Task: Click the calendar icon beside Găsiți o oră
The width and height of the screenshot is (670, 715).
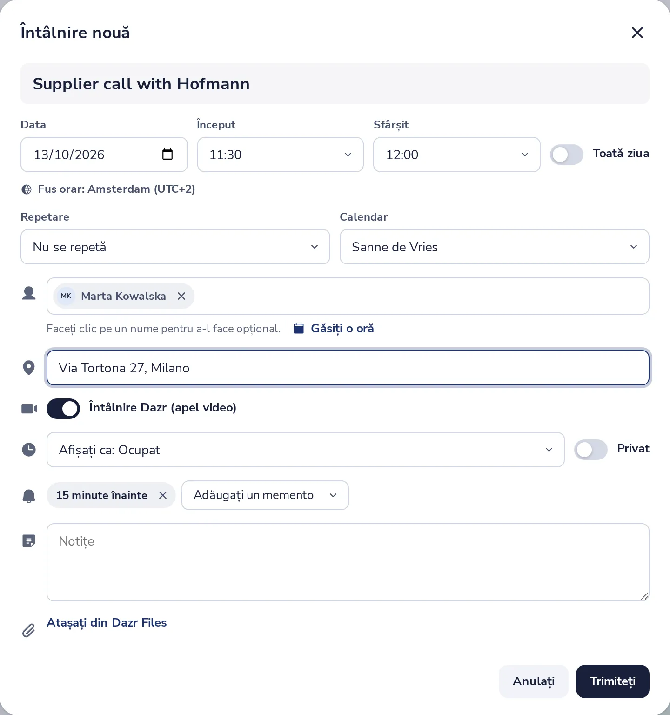Action: pyautogui.click(x=299, y=329)
